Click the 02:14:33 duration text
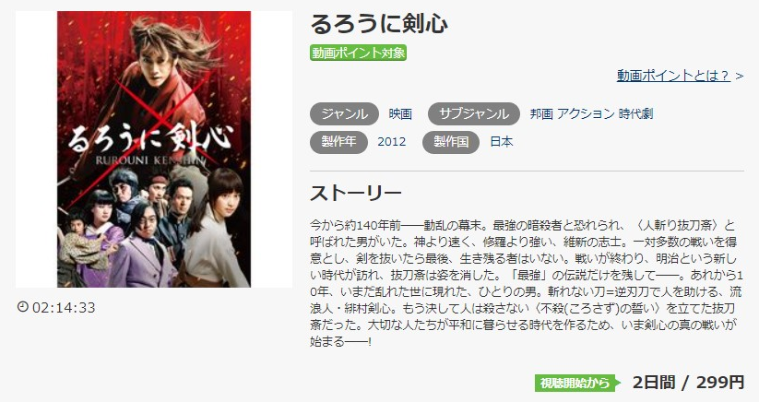 pyautogui.click(x=64, y=308)
